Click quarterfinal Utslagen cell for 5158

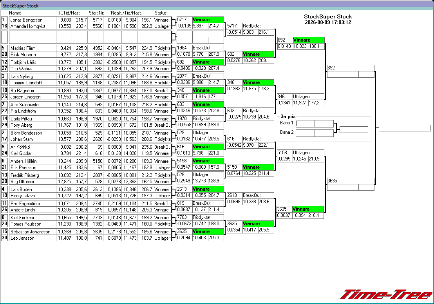pos(309,153)
